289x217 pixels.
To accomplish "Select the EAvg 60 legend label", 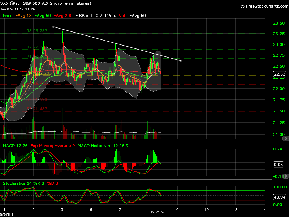I will [138, 16].
